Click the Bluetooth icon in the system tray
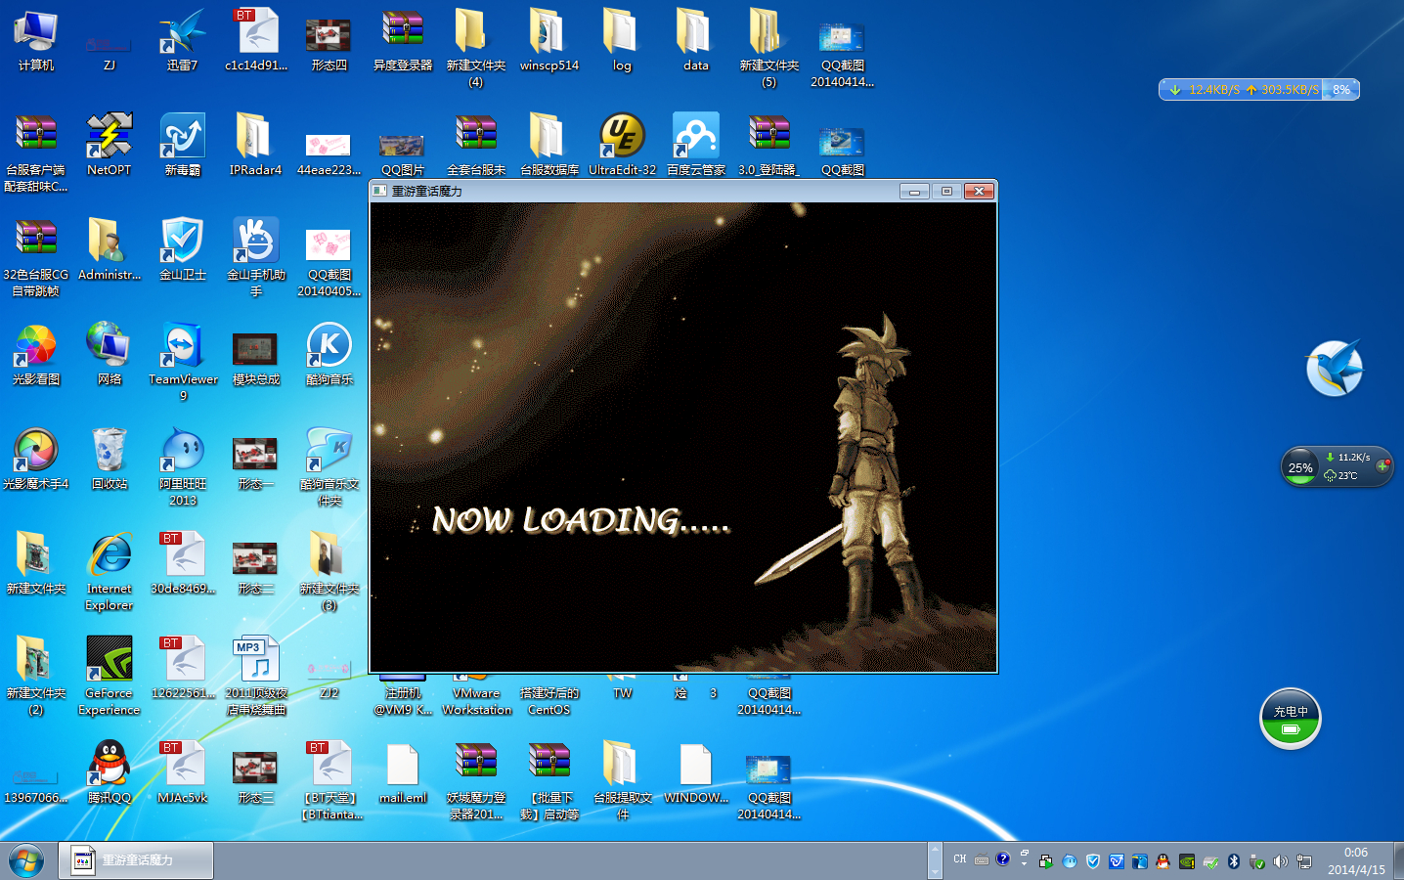The height and width of the screenshot is (880, 1404). pos(1234,861)
